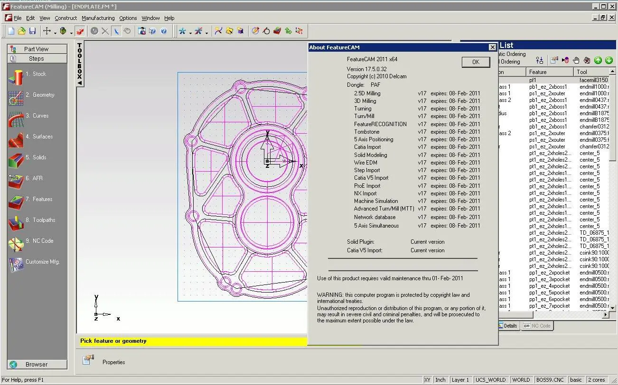Click the Solids step icon

pos(16,160)
